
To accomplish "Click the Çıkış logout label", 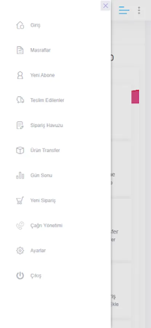I will click(x=36, y=276).
